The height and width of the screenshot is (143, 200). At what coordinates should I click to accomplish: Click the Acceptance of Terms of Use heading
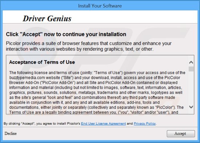coord(42,62)
